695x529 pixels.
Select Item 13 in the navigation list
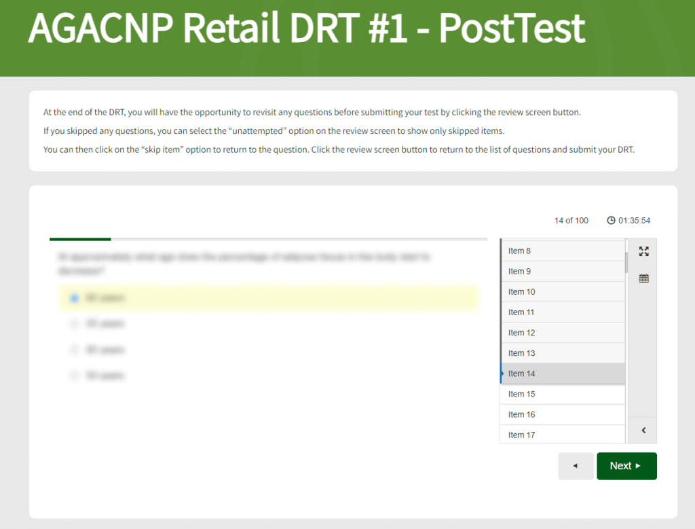(x=562, y=353)
